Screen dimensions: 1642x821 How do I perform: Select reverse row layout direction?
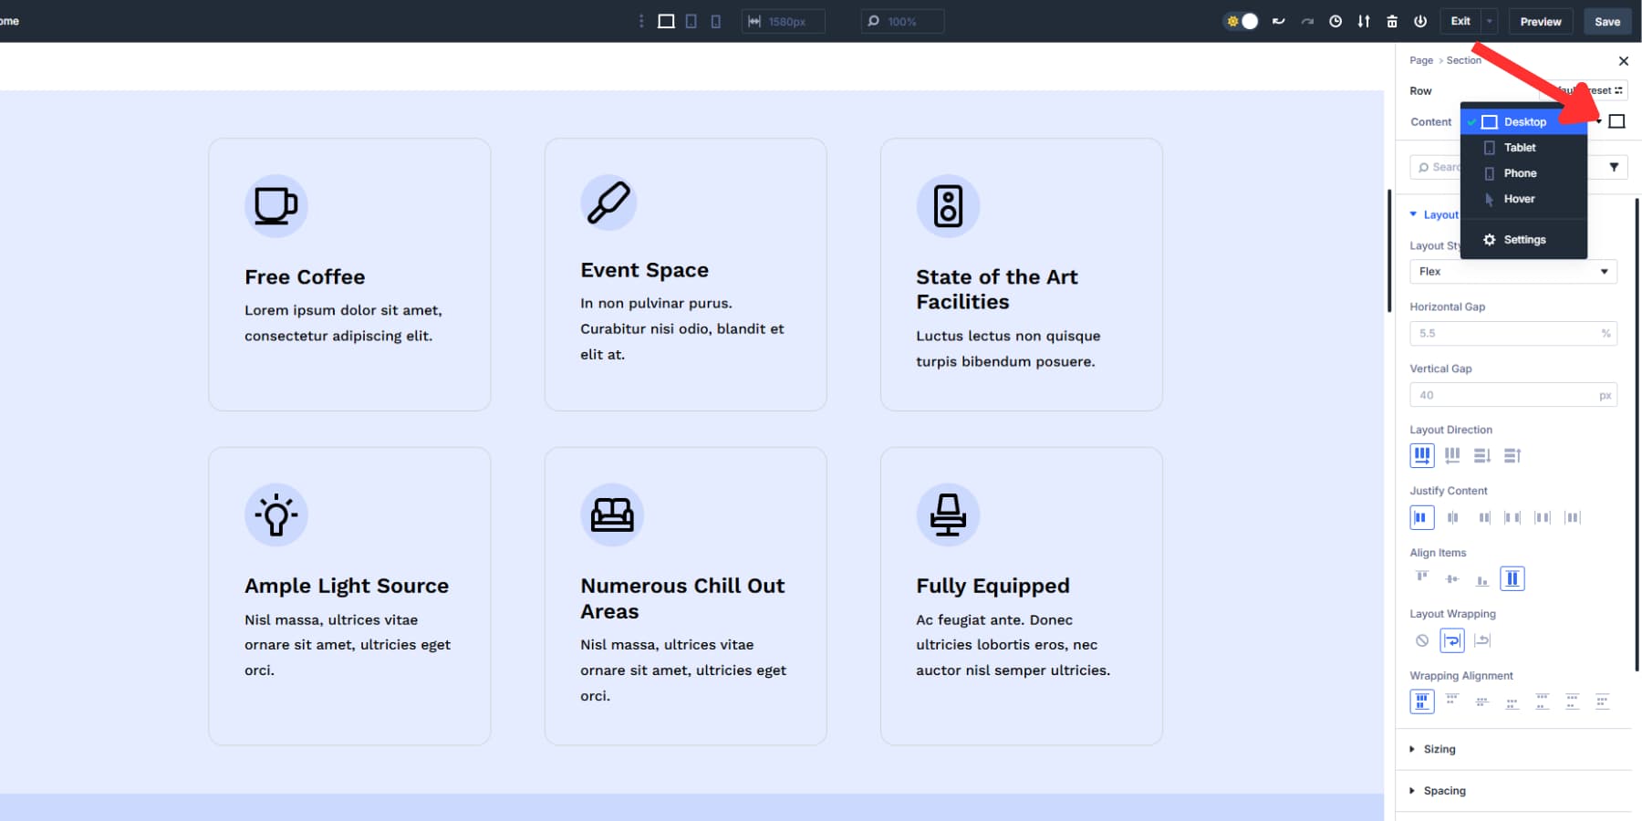pyautogui.click(x=1452, y=455)
